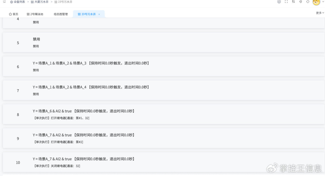Select rule 8 formula 场景A_6 & AI2

(x=84, y=111)
